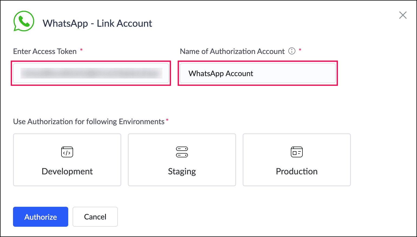Click the WhatsApp Account name field

pyautogui.click(x=258, y=73)
